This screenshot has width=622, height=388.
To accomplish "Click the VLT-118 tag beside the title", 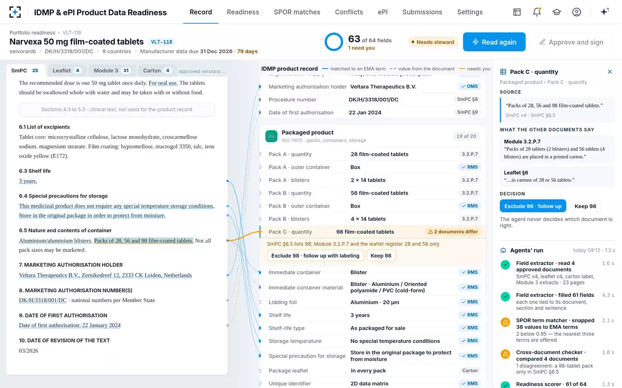I will coord(161,42).
